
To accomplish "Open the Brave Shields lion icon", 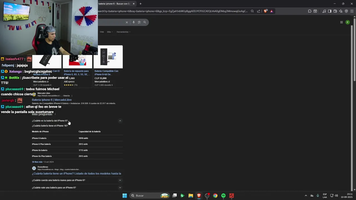I will (x=265, y=11).
